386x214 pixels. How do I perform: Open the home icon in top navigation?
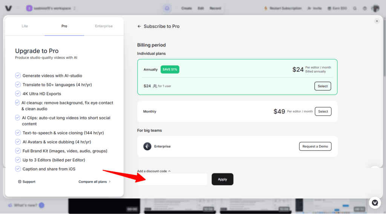tap(167, 8)
